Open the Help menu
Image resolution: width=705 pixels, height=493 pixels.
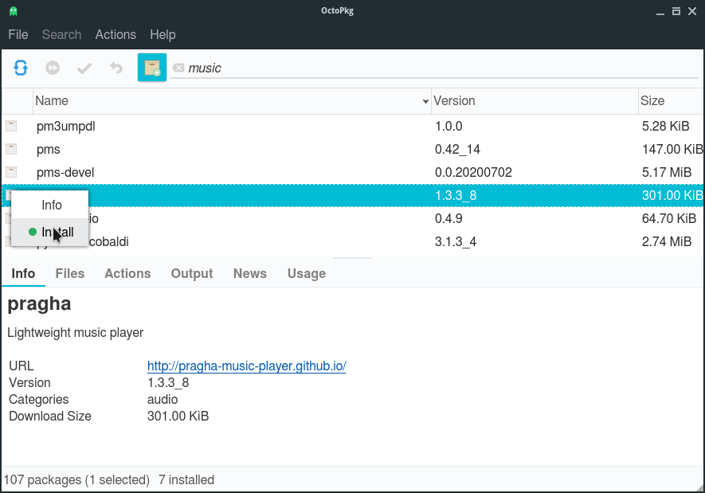tap(163, 34)
